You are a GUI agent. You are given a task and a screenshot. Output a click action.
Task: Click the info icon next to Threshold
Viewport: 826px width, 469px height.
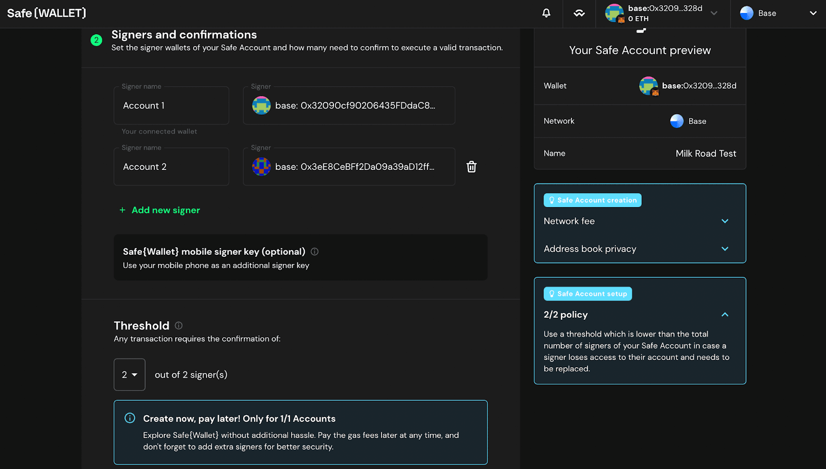pyautogui.click(x=179, y=325)
